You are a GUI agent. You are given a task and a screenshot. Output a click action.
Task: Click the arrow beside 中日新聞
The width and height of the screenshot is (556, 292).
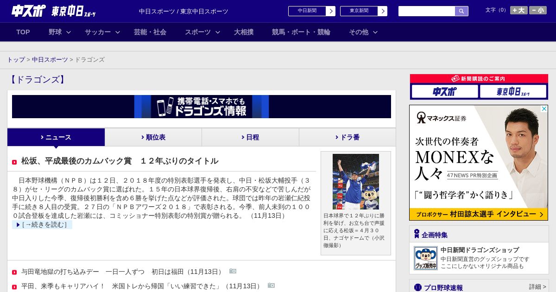331,11
